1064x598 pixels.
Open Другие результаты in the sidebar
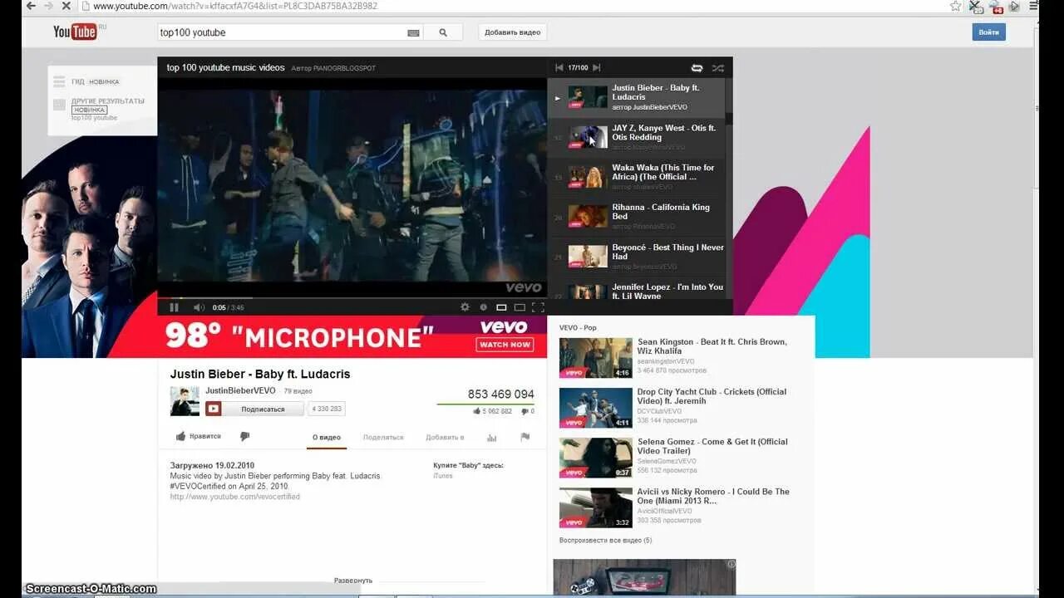point(108,101)
